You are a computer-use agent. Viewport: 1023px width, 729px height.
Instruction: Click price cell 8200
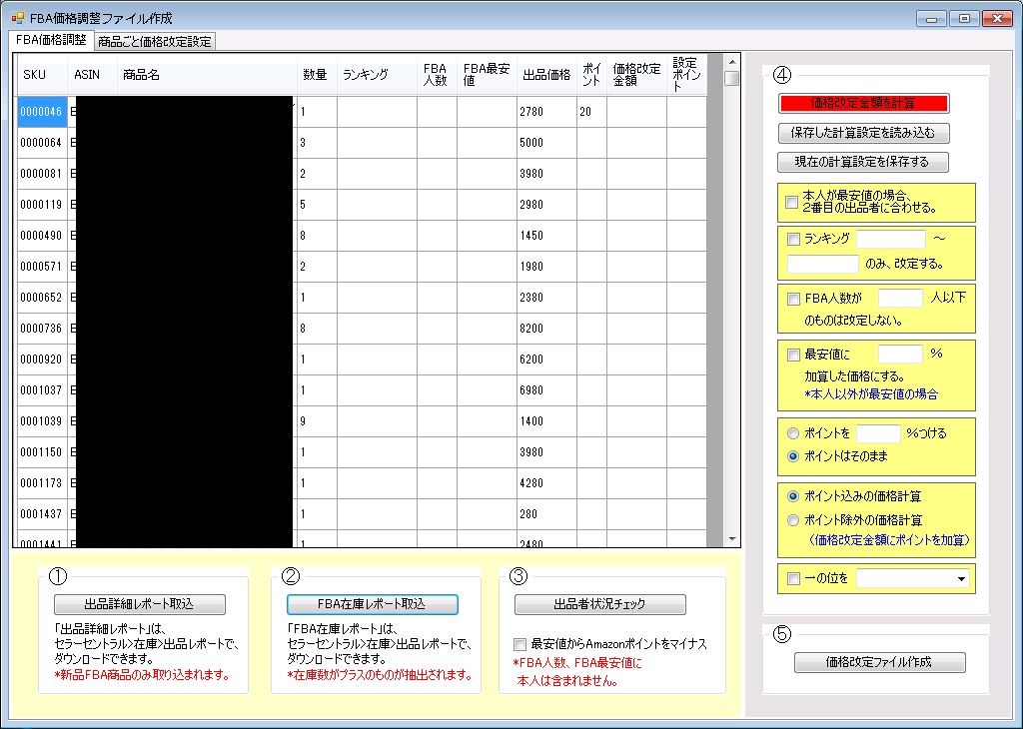coord(546,329)
